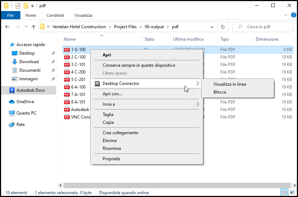The image size is (298, 197).
Task: Switch to details view icon in status bar
Action: click(284, 193)
